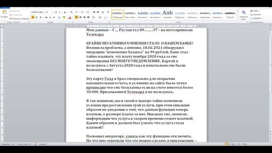
Task: Expand the Styles gallery More arrow
Action: click(238, 18)
